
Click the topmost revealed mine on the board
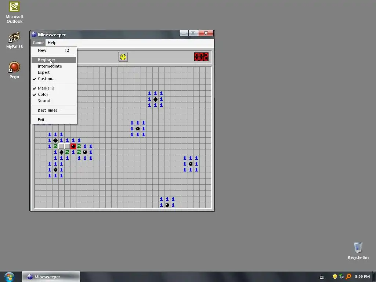pyautogui.click(x=155, y=99)
